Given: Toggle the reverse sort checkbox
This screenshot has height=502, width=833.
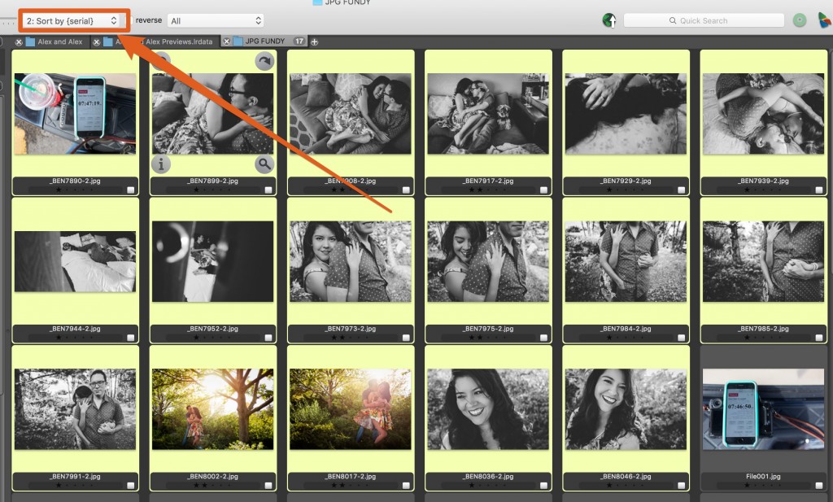Looking at the screenshot, I should pyautogui.click(x=129, y=20).
